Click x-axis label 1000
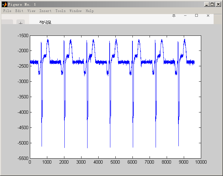Image resolution: width=223 pixels, height=176 pixels. pyautogui.click(x=47, y=162)
